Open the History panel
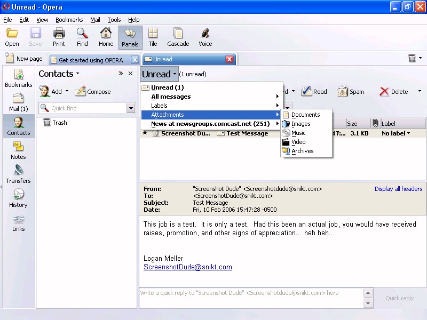Screen dimensions: 427x320 (18, 198)
